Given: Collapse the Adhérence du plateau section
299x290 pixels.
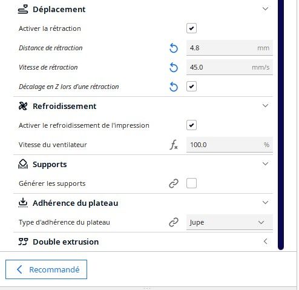Looking at the screenshot, I should coord(265,202).
